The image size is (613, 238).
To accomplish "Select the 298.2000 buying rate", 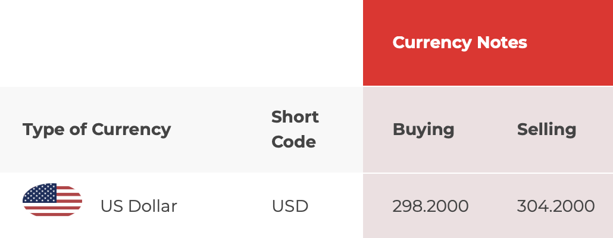I will pyautogui.click(x=430, y=206).
